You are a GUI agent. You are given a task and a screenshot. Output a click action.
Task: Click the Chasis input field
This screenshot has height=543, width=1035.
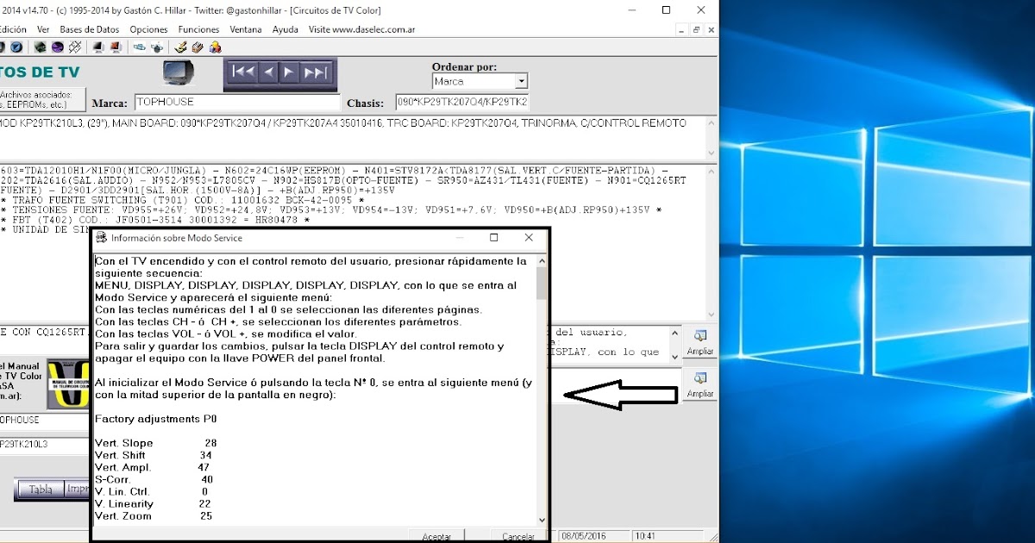tap(462, 102)
